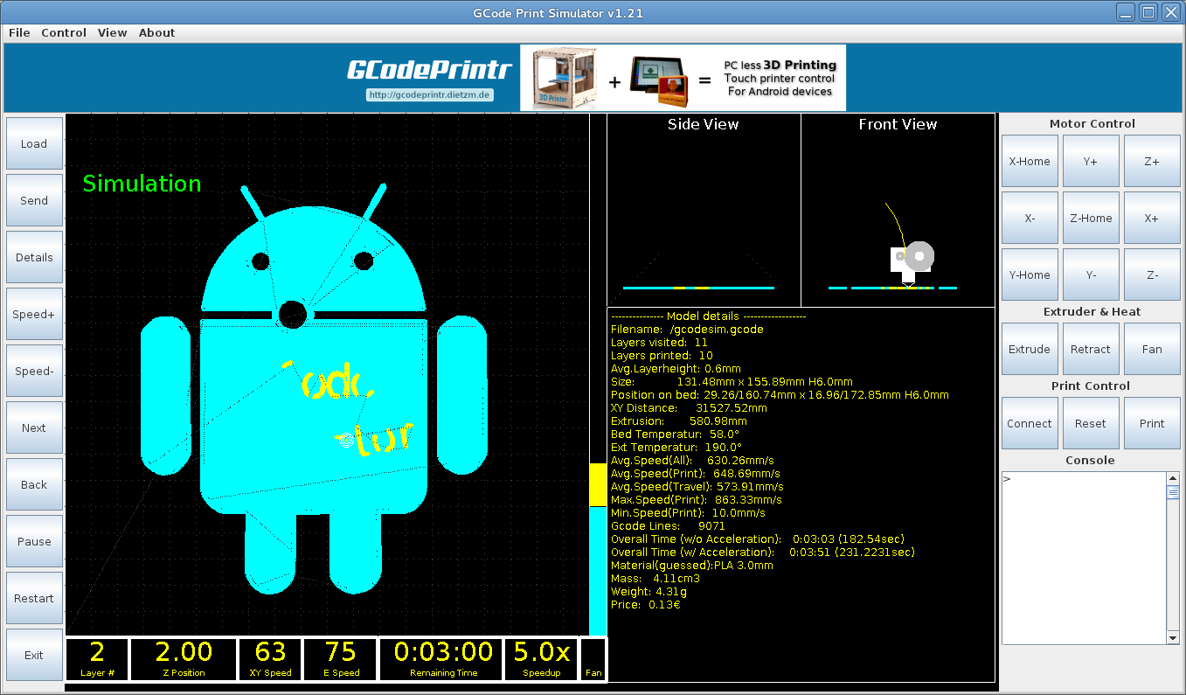Click the Side View panel
1186x695 pixels.
pos(704,210)
